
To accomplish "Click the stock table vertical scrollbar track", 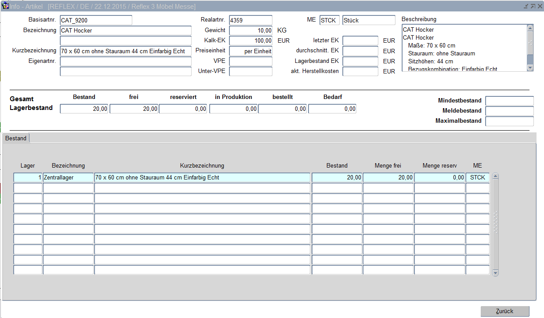I will coord(496,224).
